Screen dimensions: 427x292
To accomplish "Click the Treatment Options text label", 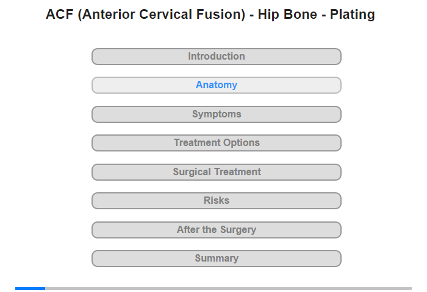I will (217, 143).
